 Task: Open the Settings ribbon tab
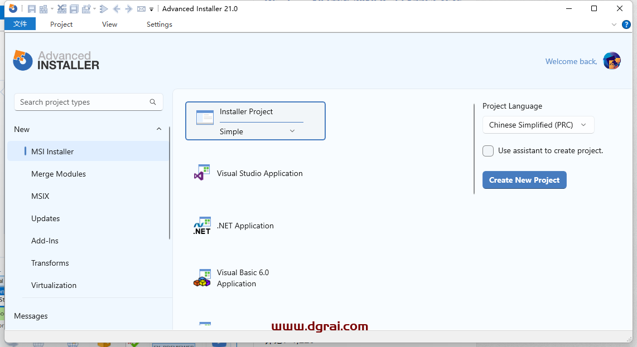160,25
